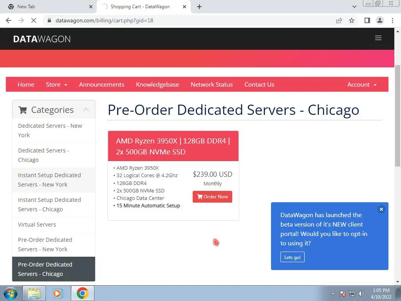Screen dimensions: 401x301
Task: Click the padlock site info icon
Action: (49, 20)
